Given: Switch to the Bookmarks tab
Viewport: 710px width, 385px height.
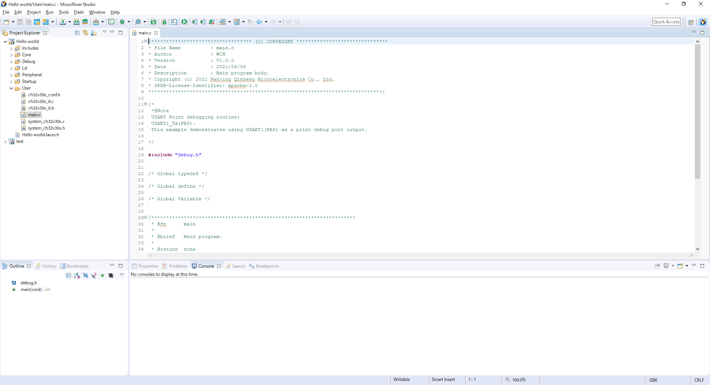Looking at the screenshot, I should 74,266.
